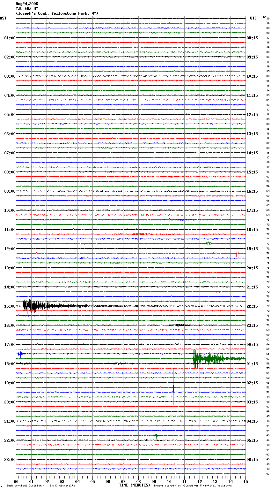The height and width of the screenshot is (490, 271).
Task: Select the 00 minute tick label on bottom axis
Action: [x=16, y=481]
